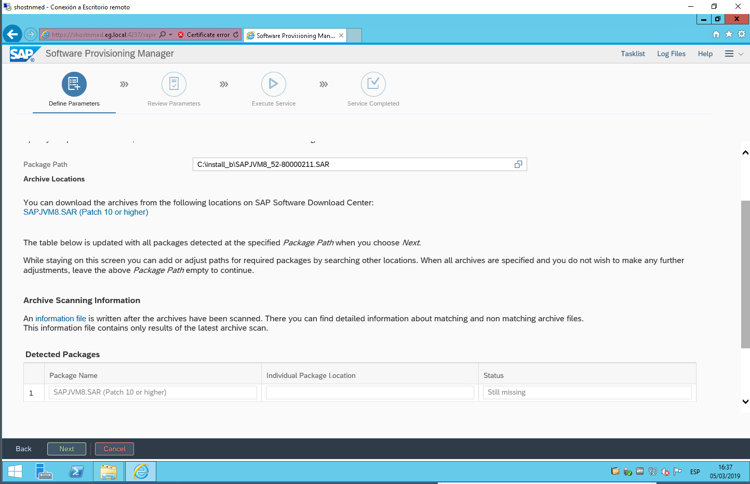Open PowerShell in taskbar
750x484 pixels.
tap(77, 472)
